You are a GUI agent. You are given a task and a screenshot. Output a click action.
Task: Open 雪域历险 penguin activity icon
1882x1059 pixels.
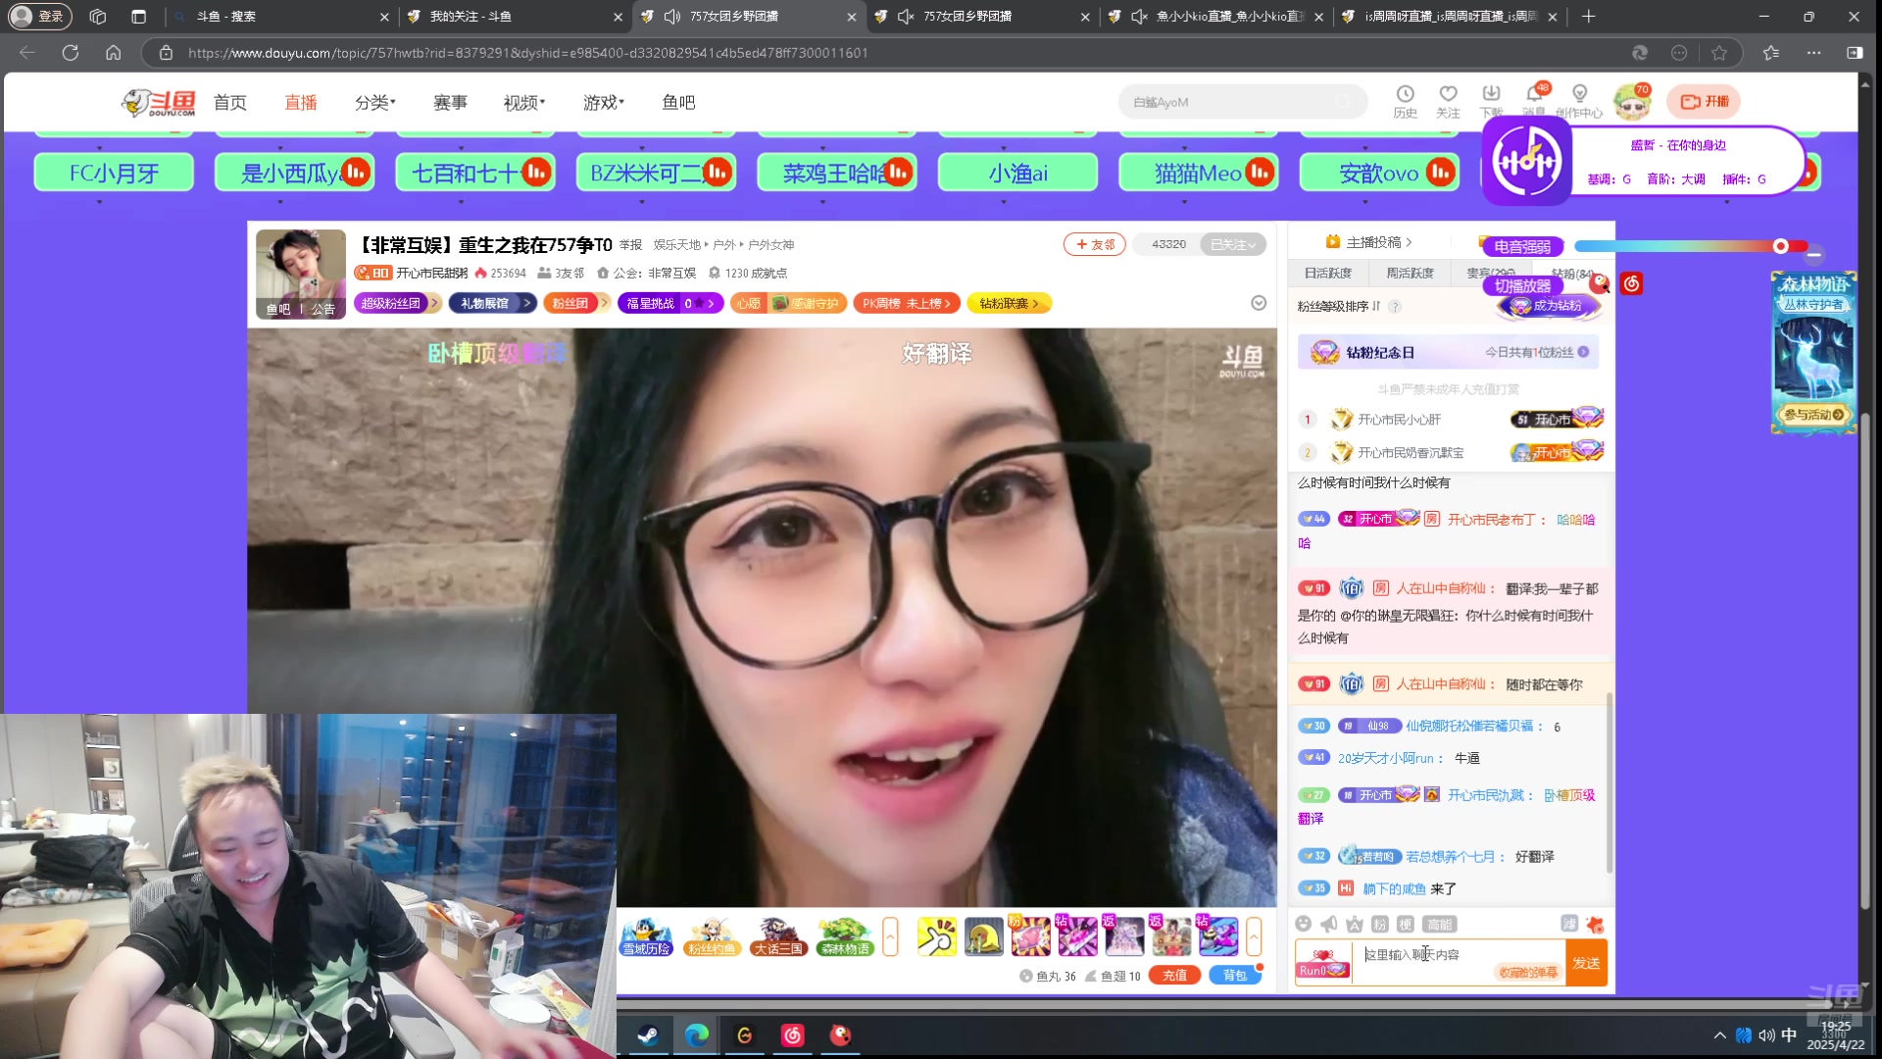coord(646,936)
